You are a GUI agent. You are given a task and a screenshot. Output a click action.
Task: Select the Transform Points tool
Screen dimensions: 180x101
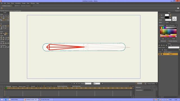4,16
